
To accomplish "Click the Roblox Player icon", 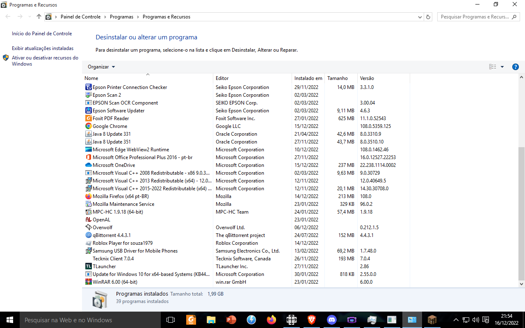I will click(x=88, y=243).
